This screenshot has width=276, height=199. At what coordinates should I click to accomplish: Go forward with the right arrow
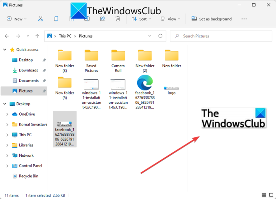pos(18,36)
